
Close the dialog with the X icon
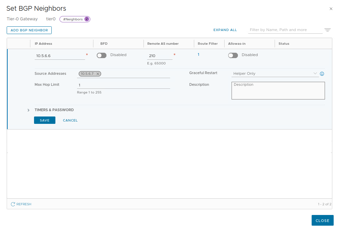(331, 9)
